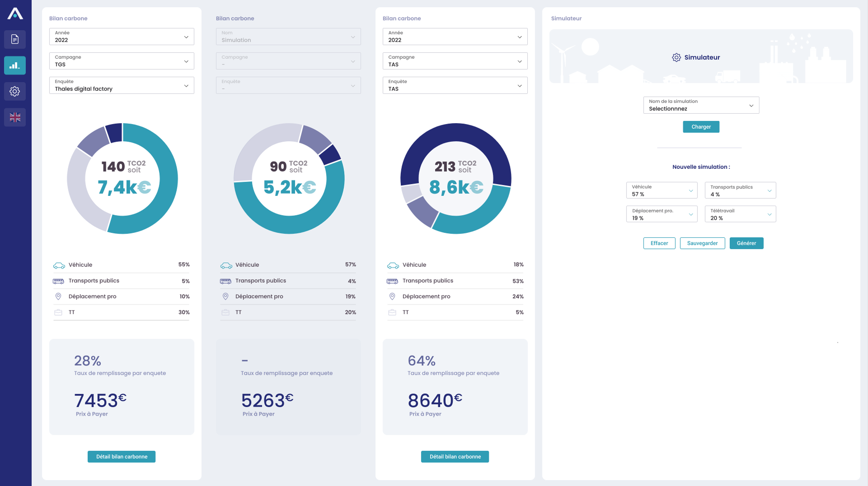Image resolution: width=868 pixels, height=486 pixels.
Task: Click the Simulateur gear icon in banner
Action: point(676,57)
